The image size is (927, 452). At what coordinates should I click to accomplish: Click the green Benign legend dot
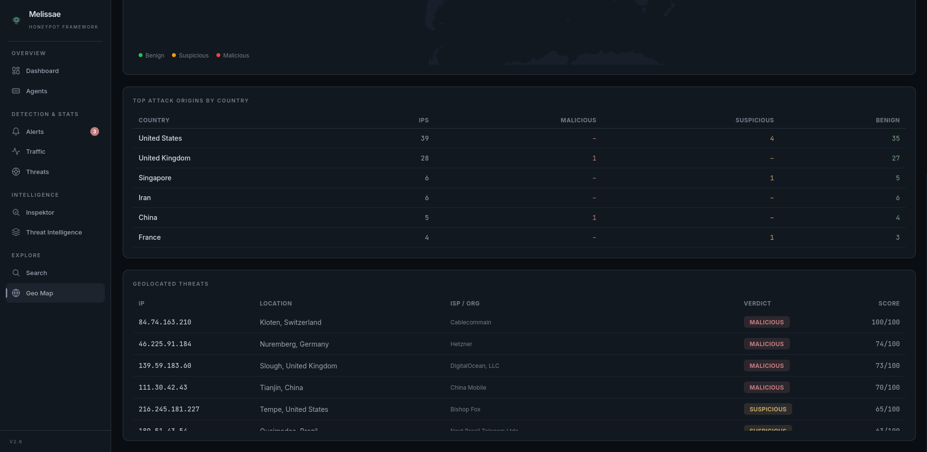click(x=141, y=55)
